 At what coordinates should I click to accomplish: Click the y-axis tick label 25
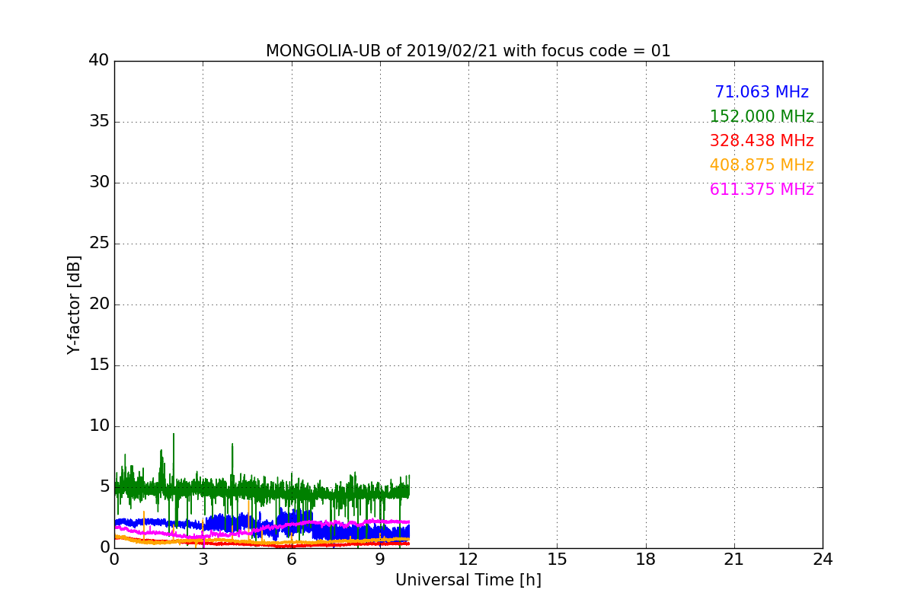[x=99, y=244]
